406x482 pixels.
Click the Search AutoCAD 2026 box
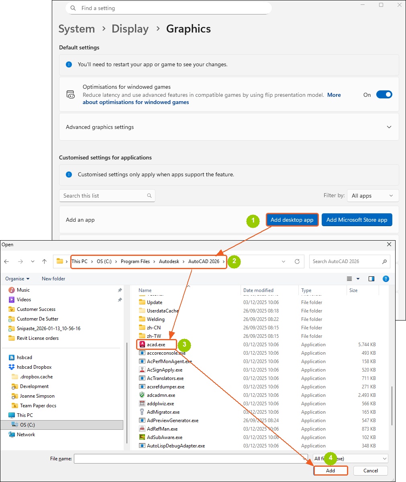349,261
